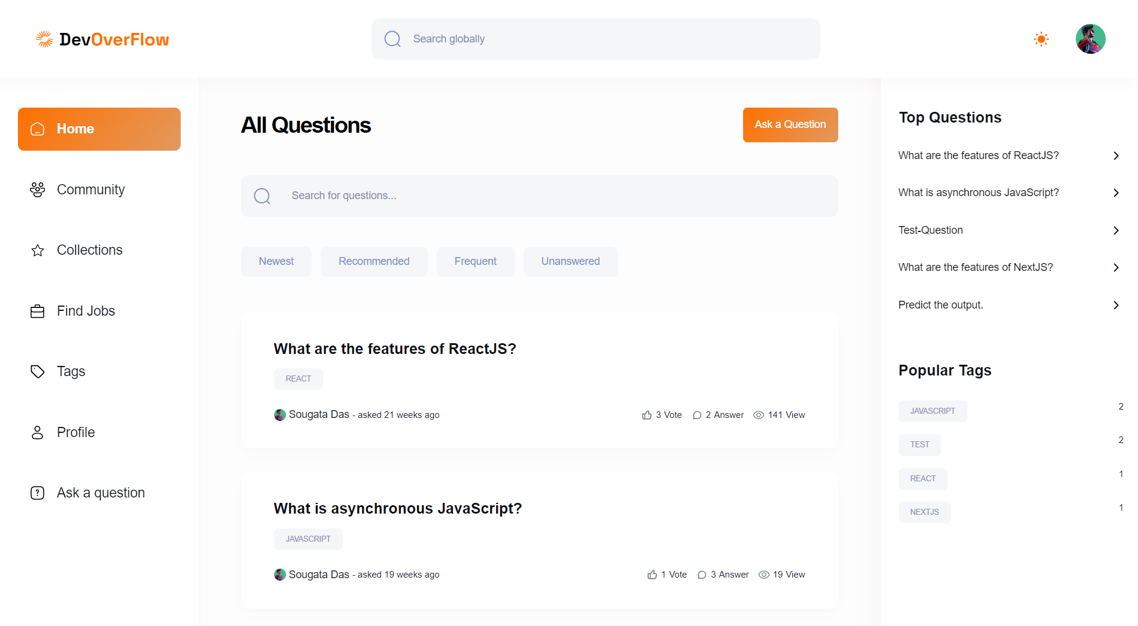The width and height of the screenshot is (1138, 626).
Task: Click the DevOverFlow logo
Action: [x=102, y=39]
